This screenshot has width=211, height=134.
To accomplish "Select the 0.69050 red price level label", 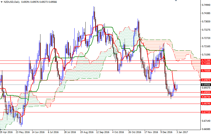I will point(206,92).
